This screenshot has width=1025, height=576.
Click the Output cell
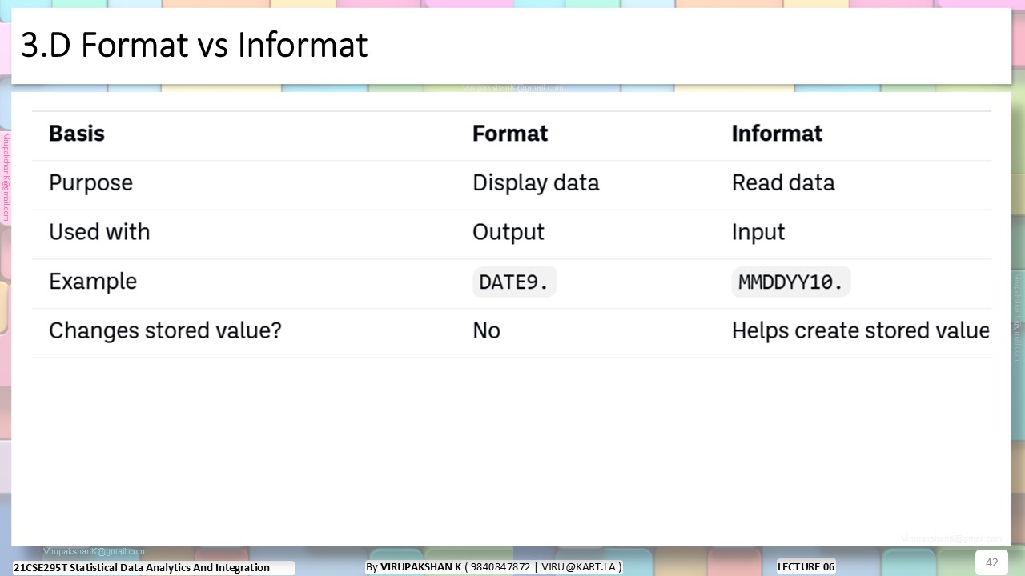(508, 232)
